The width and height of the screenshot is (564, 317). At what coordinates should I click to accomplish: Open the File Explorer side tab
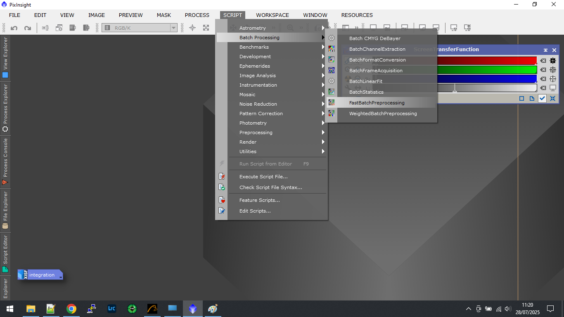click(5, 210)
